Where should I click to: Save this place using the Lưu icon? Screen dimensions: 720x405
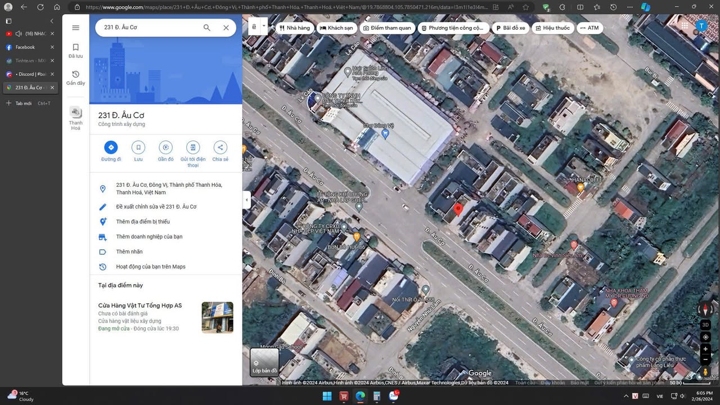point(138,147)
